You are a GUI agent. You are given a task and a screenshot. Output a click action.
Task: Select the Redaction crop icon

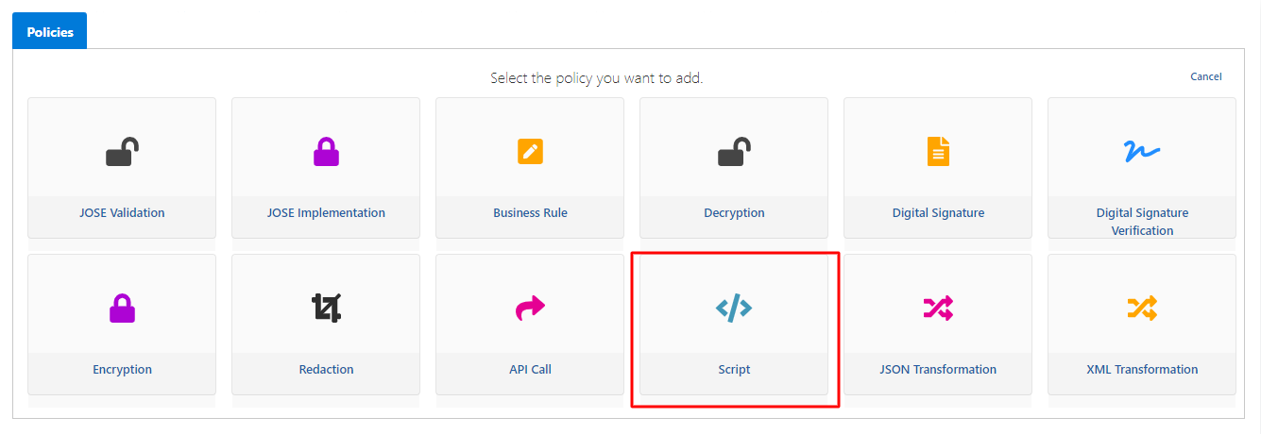point(327,308)
